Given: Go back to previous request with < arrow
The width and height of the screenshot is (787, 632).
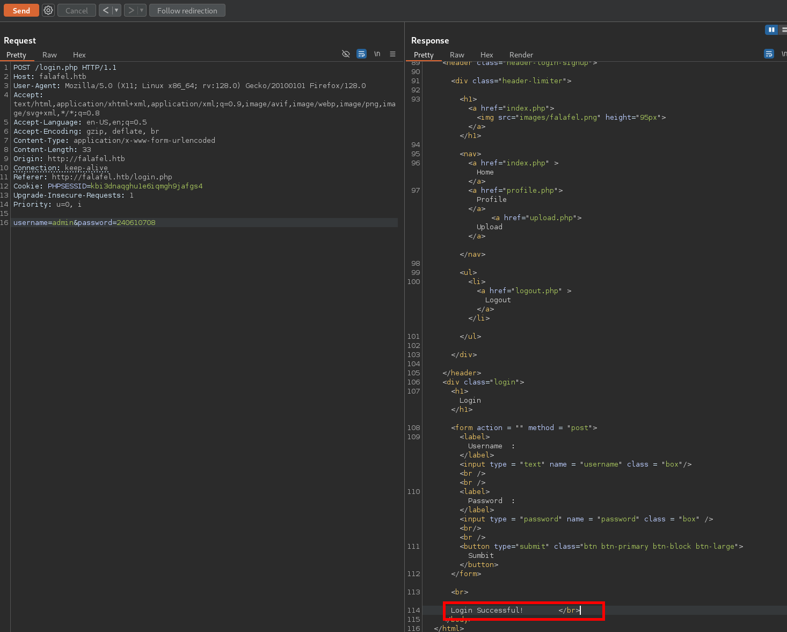Looking at the screenshot, I should coord(106,10).
